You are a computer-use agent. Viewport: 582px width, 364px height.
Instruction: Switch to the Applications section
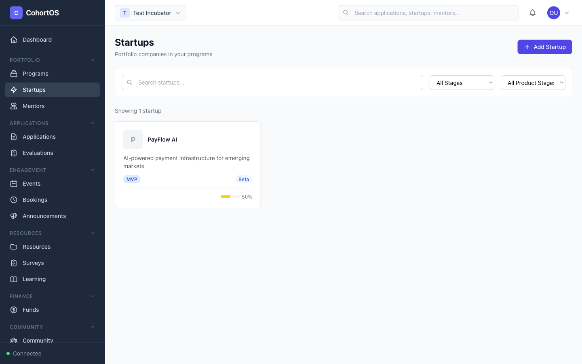point(39,137)
